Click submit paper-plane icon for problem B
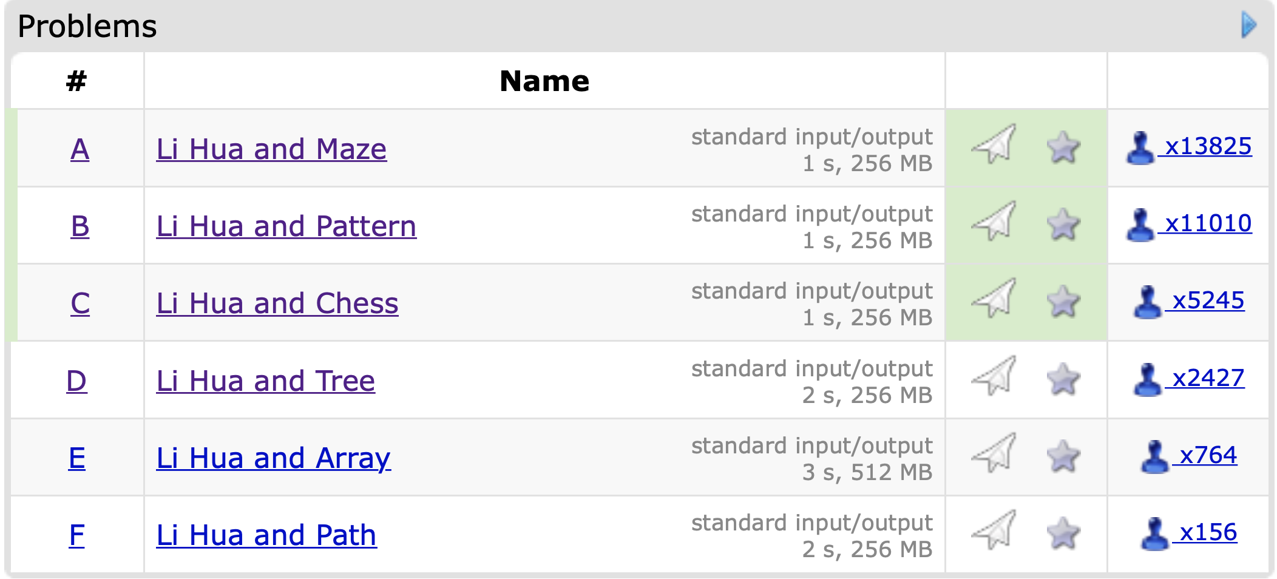Screen dimensions: 1277x579 (994, 221)
